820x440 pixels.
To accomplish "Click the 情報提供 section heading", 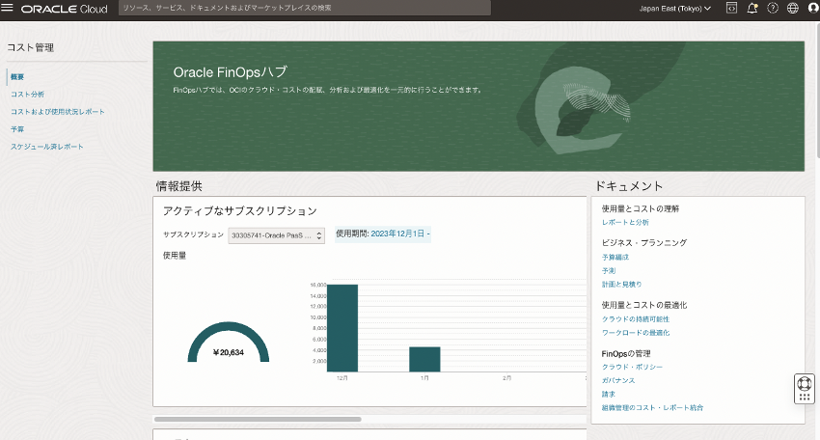I will 178,186.
